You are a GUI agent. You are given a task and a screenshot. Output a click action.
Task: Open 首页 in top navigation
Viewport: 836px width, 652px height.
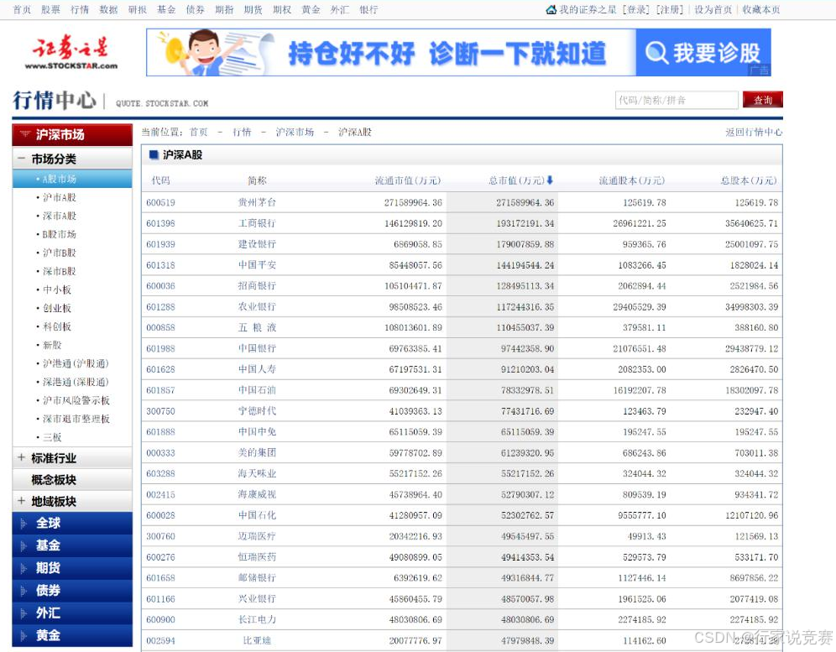tap(22, 9)
